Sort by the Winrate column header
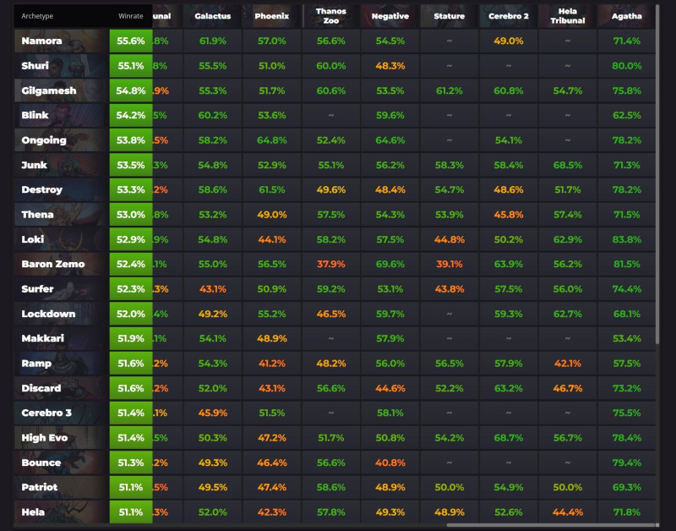676x531 pixels. [131, 16]
